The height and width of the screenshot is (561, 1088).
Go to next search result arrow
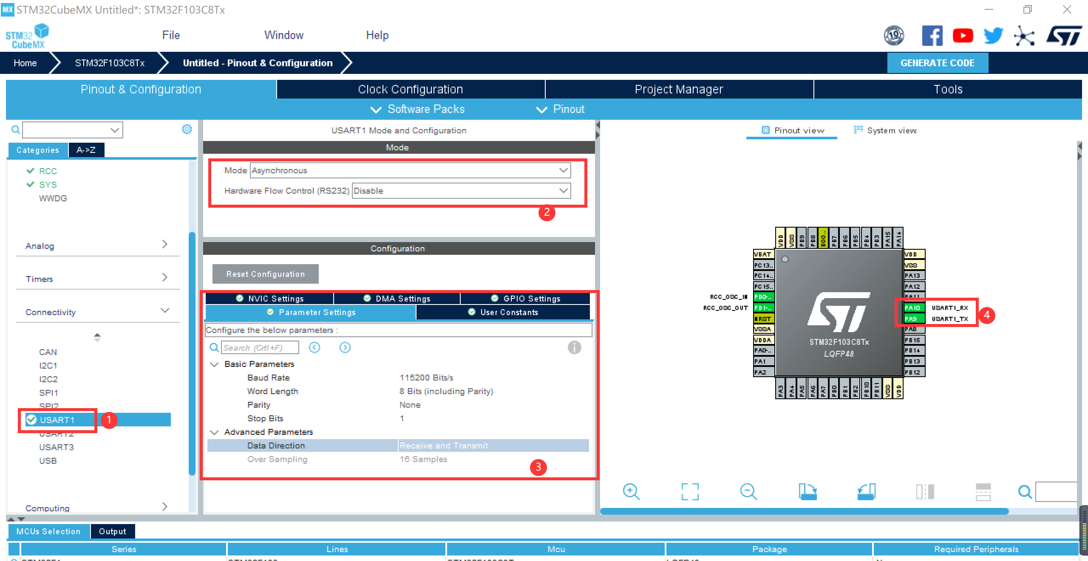click(345, 347)
